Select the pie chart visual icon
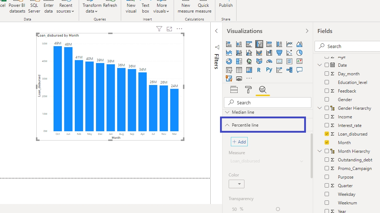Image resolution: width=380 pixels, height=213 pixels. click(x=299, y=53)
